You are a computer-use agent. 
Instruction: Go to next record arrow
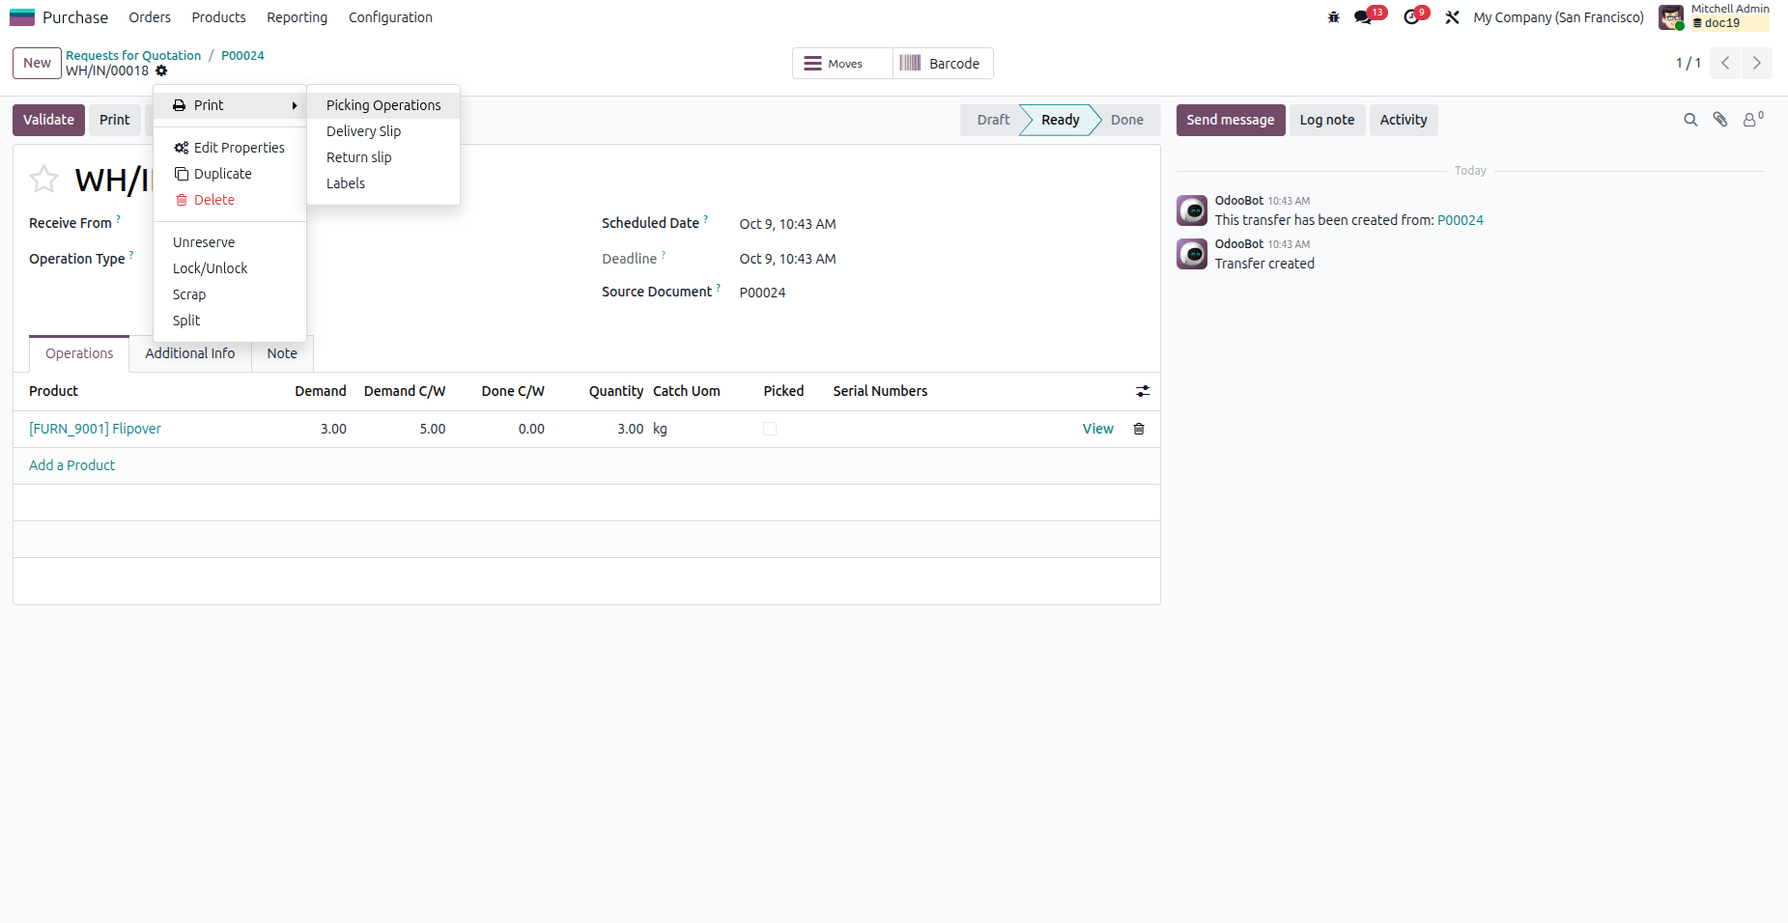pos(1757,63)
